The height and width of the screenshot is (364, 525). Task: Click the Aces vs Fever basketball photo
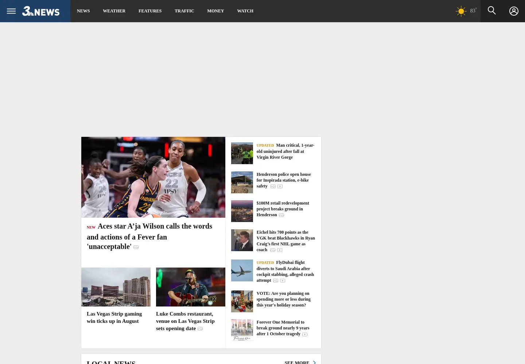153,177
